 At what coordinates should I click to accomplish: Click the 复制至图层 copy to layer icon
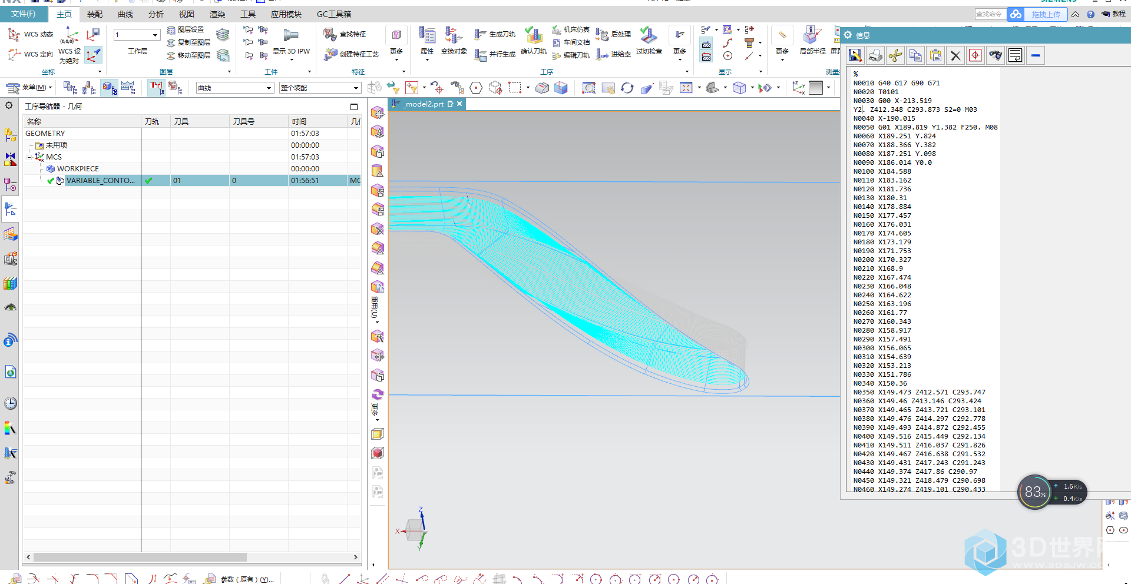click(x=171, y=42)
